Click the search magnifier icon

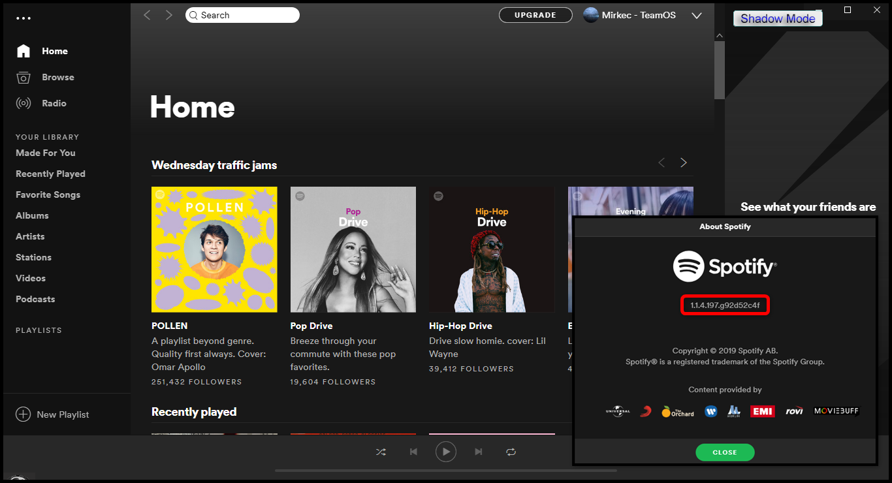coord(193,15)
